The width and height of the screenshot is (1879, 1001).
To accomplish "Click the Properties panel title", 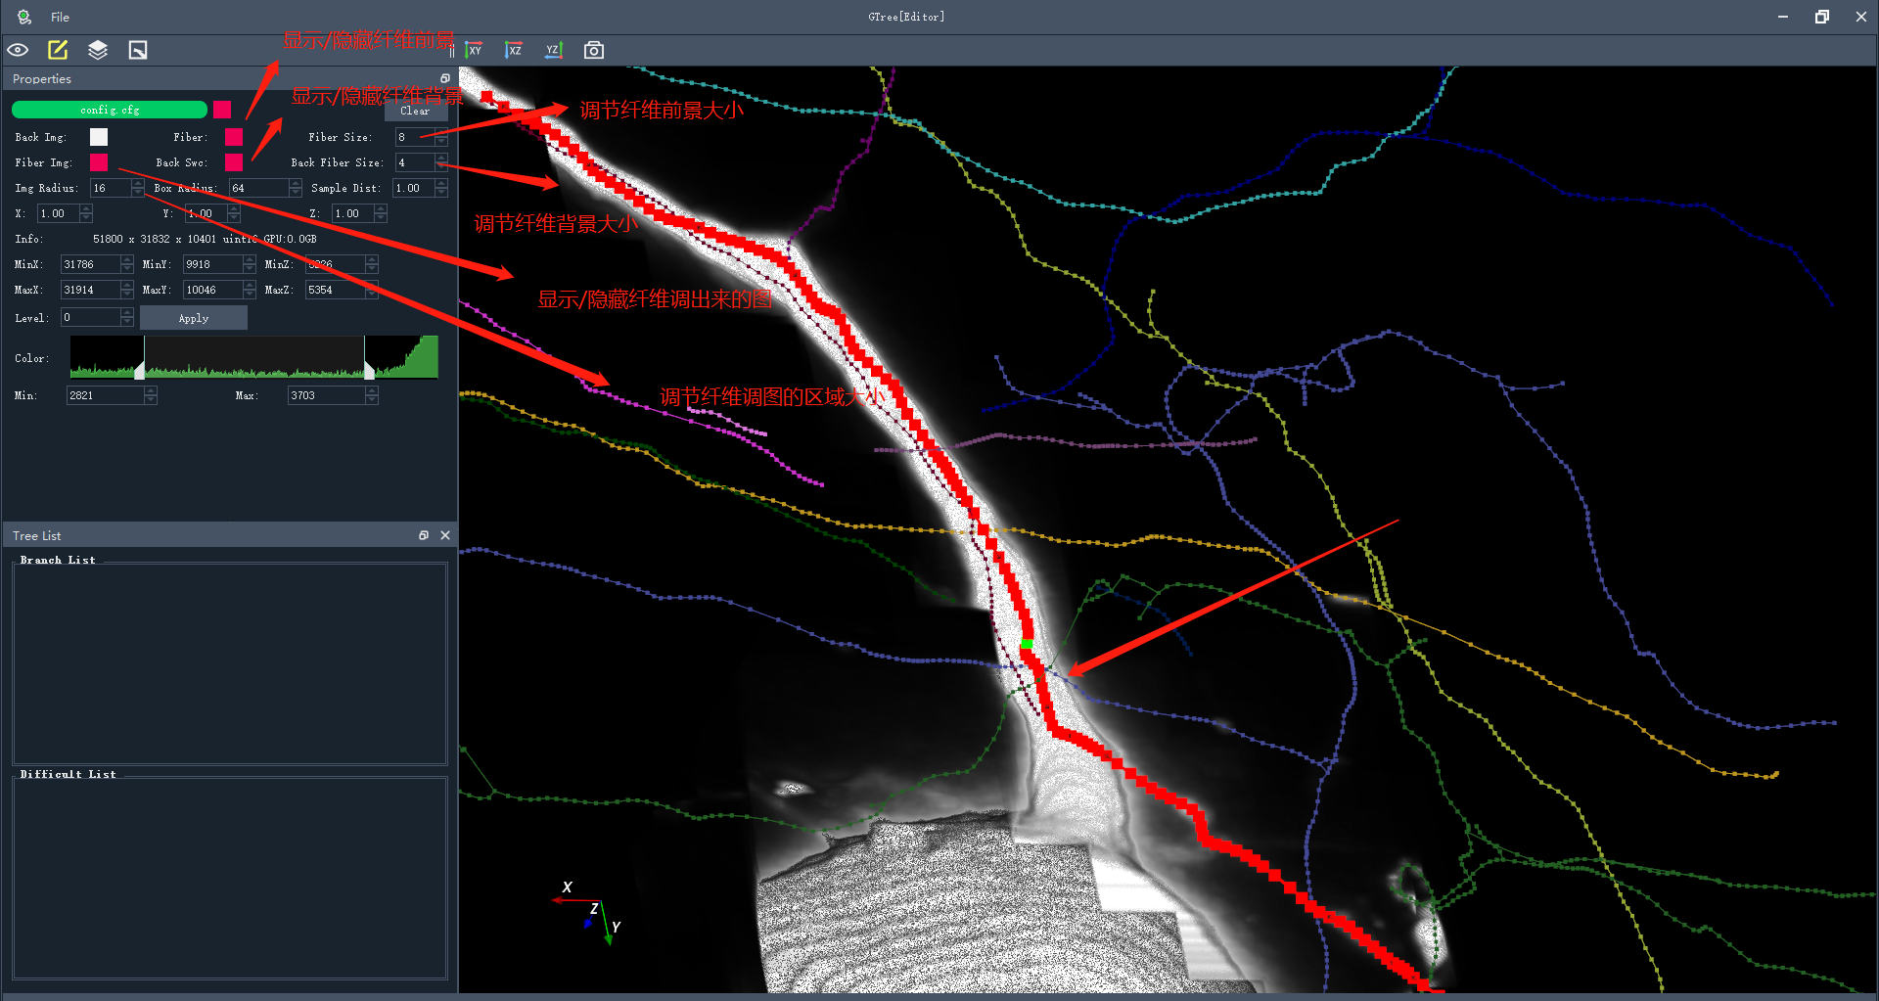I will click(42, 79).
